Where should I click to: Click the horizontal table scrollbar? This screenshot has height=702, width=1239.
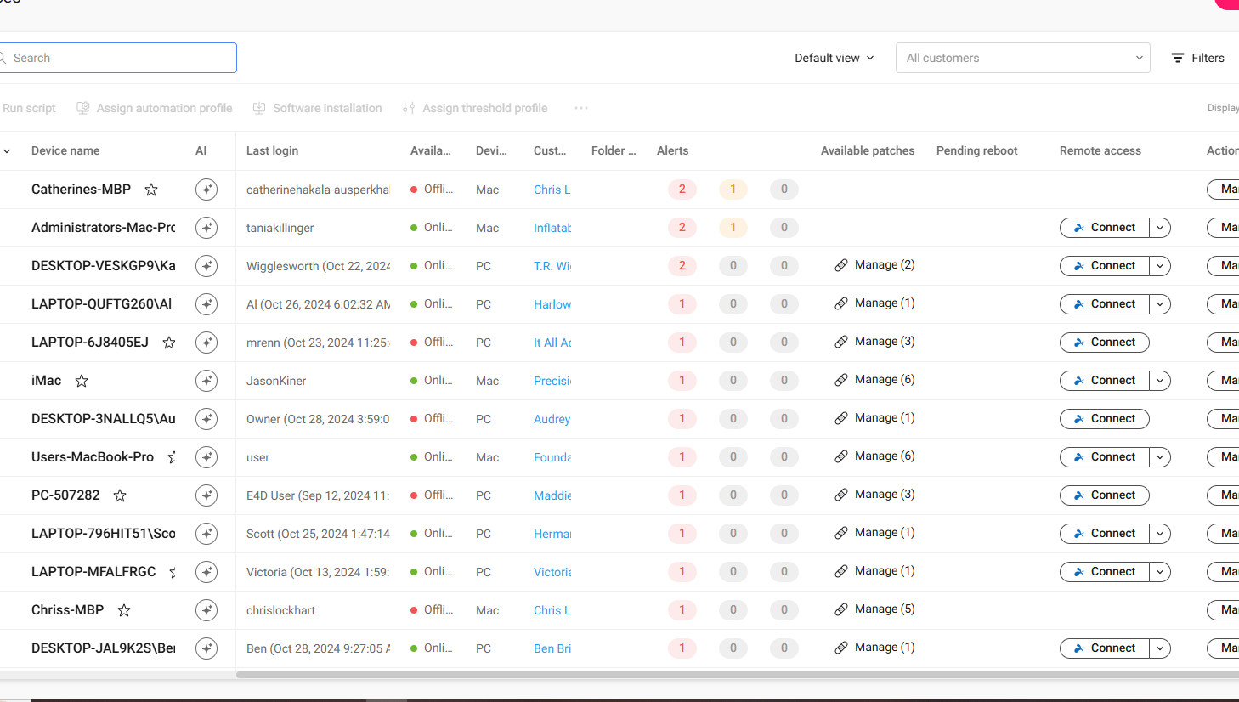[x=737, y=675]
